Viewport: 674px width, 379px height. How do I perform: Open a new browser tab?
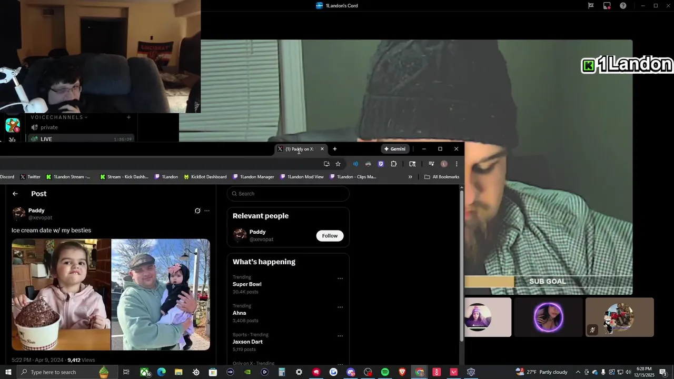coord(335,149)
